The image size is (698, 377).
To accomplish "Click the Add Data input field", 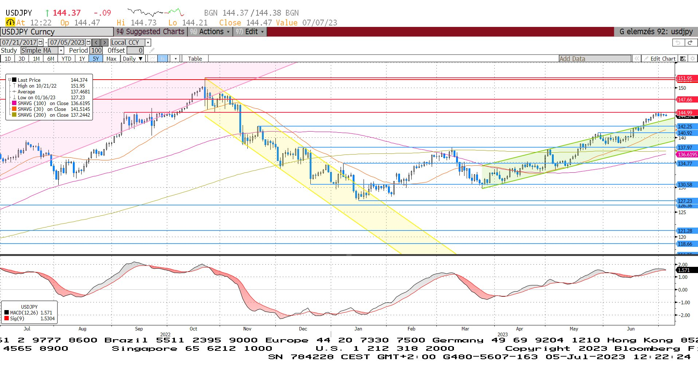I will [595, 59].
